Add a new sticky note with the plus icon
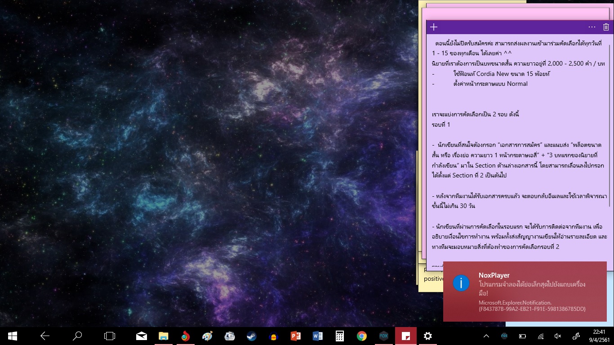Image resolution: width=614 pixels, height=345 pixels. tap(434, 27)
